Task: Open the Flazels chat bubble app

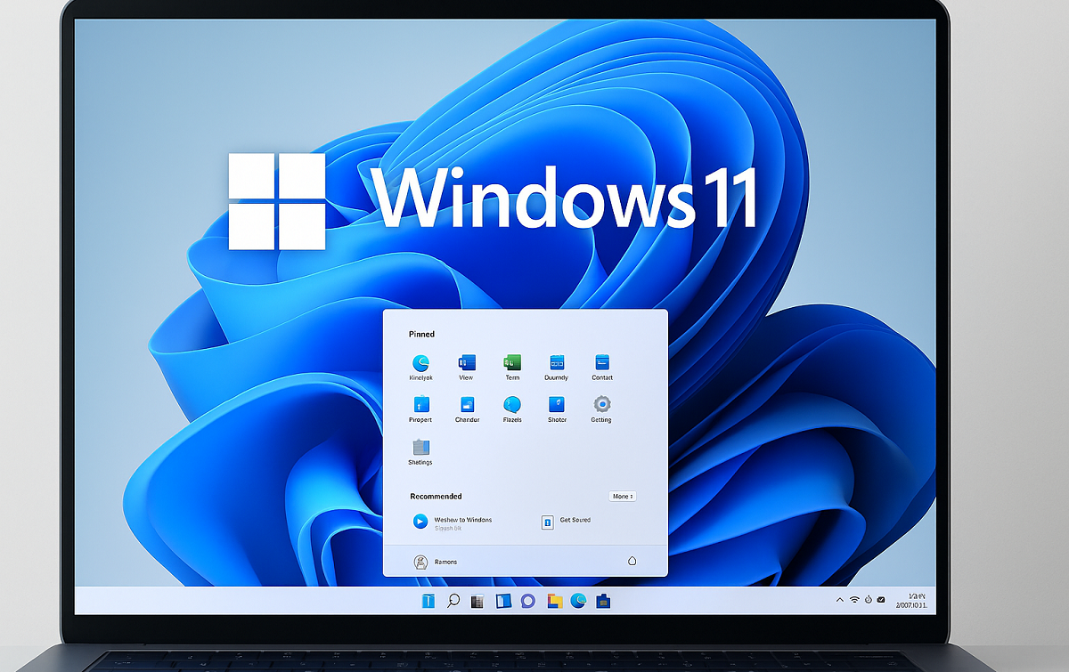Action: (512, 405)
